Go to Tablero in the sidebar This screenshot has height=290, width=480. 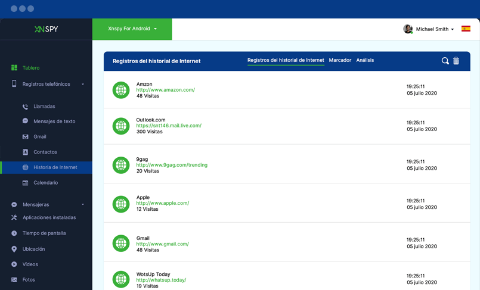31,68
